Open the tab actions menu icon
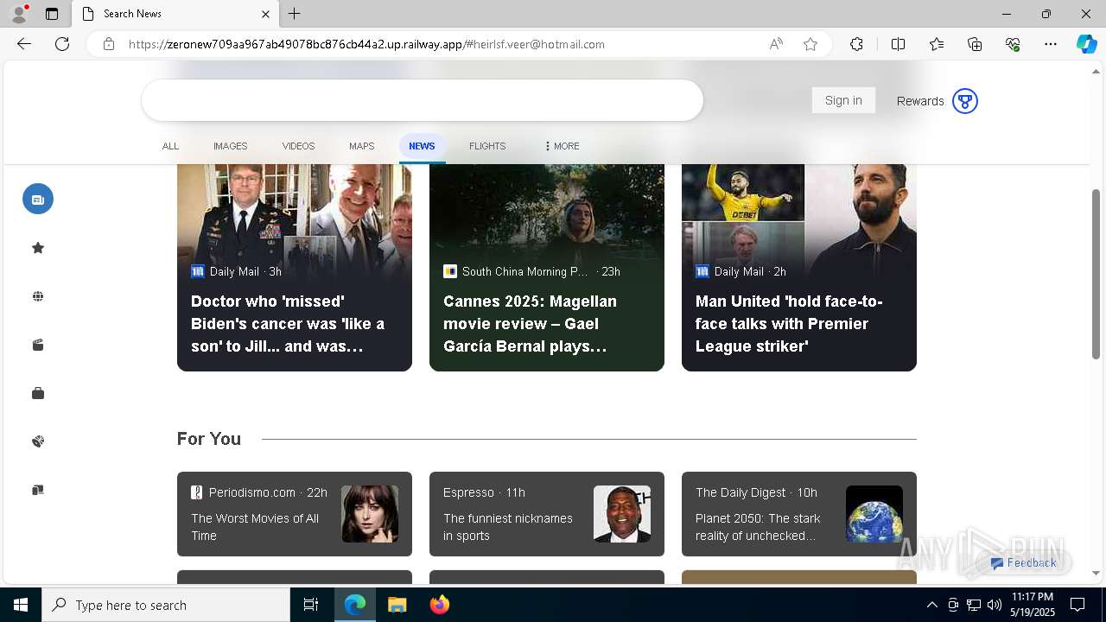Viewport: 1106px width, 622px height. pos(52,14)
